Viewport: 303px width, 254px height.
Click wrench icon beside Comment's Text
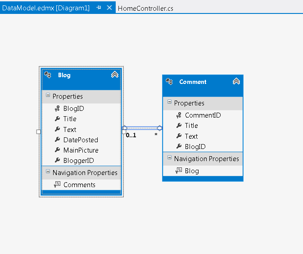pyautogui.click(x=179, y=136)
